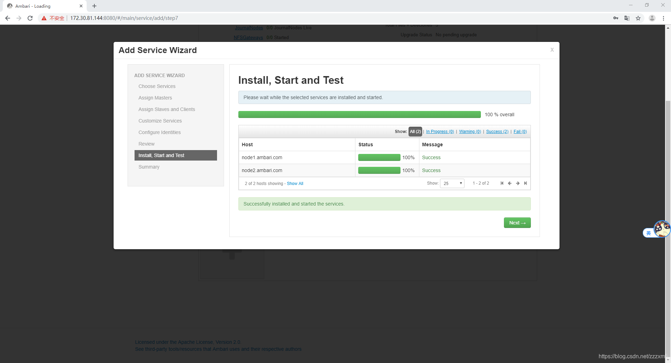This screenshot has height=363, width=671.
Task: Filter hosts by In Progress (0)
Action: [x=440, y=132]
